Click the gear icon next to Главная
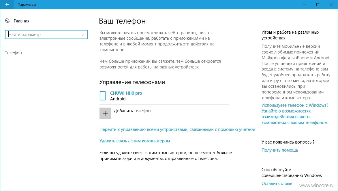The height and width of the screenshot is (191, 338). 7,21
